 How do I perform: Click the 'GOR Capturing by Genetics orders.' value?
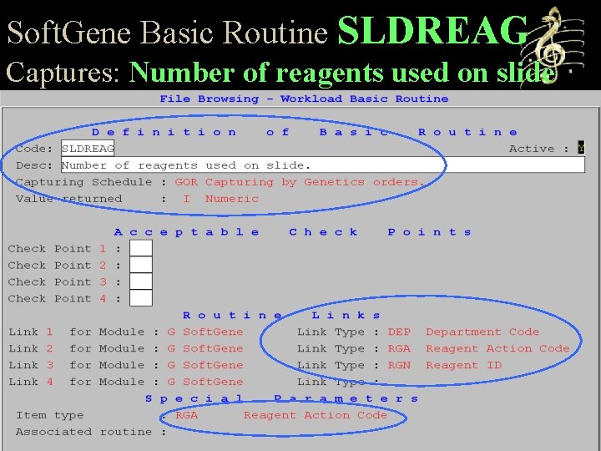coord(300,182)
